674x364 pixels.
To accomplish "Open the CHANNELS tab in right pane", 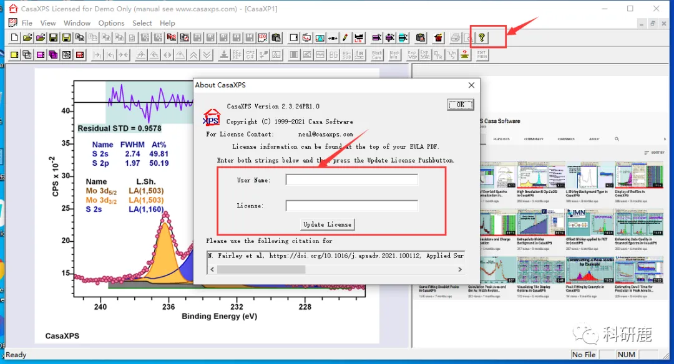I will point(566,139).
